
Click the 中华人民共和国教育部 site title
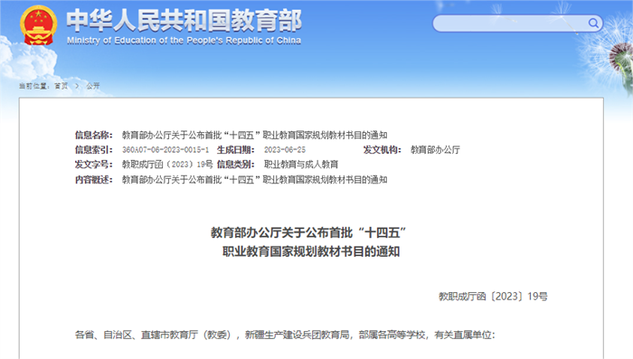tap(184, 20)
